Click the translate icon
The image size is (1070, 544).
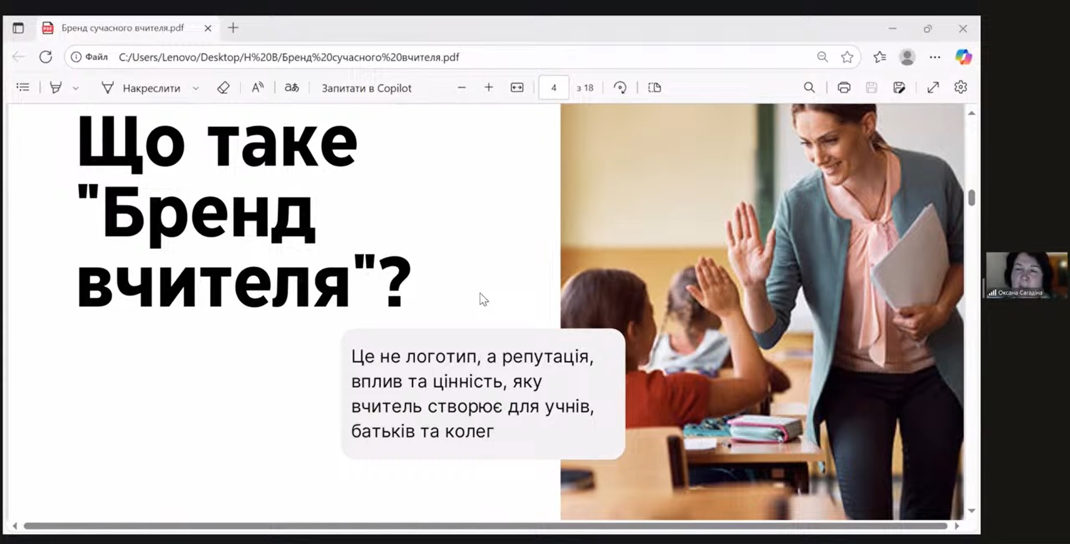(292, 87)
